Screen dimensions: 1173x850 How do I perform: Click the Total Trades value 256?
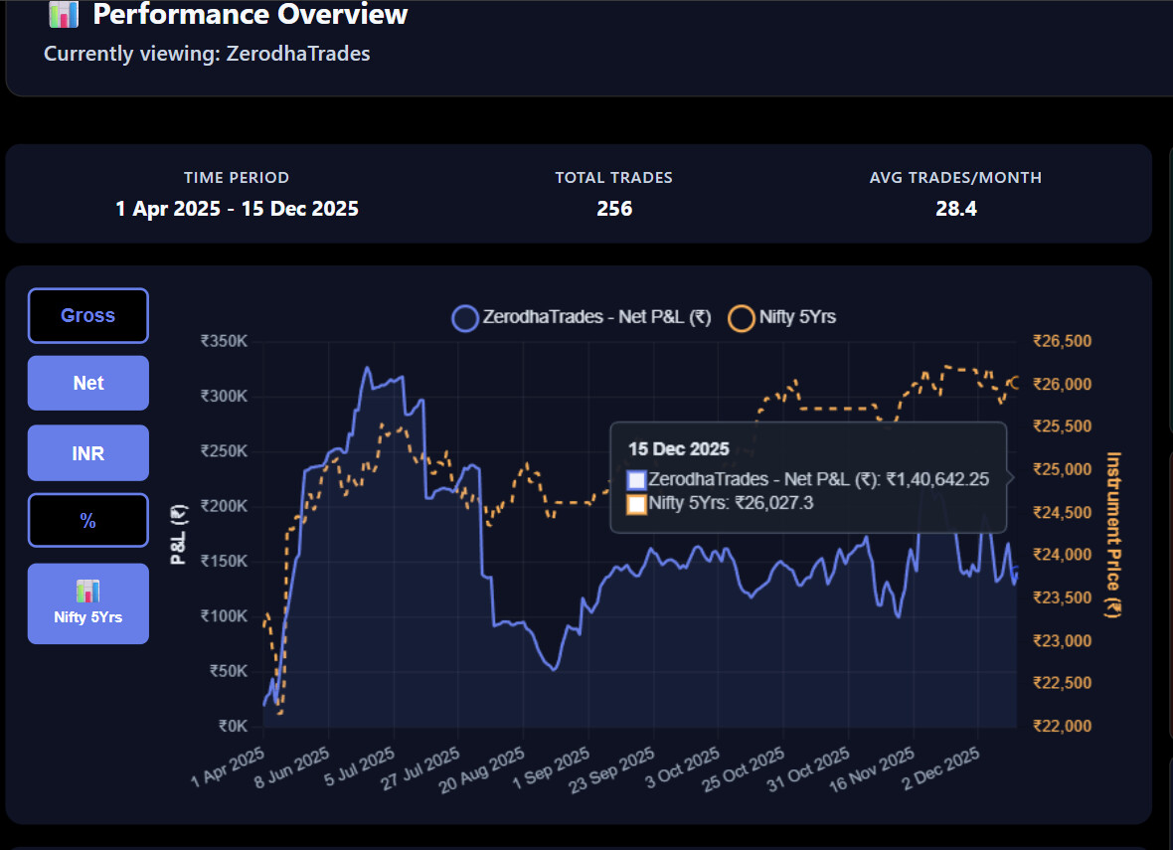pyautogui.click(x=613, y=209)
